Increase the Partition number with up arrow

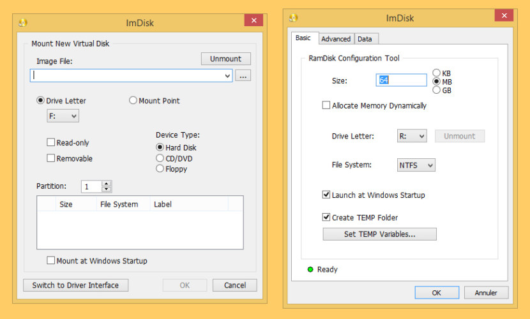pyautogui.click(x=107, y=184)
